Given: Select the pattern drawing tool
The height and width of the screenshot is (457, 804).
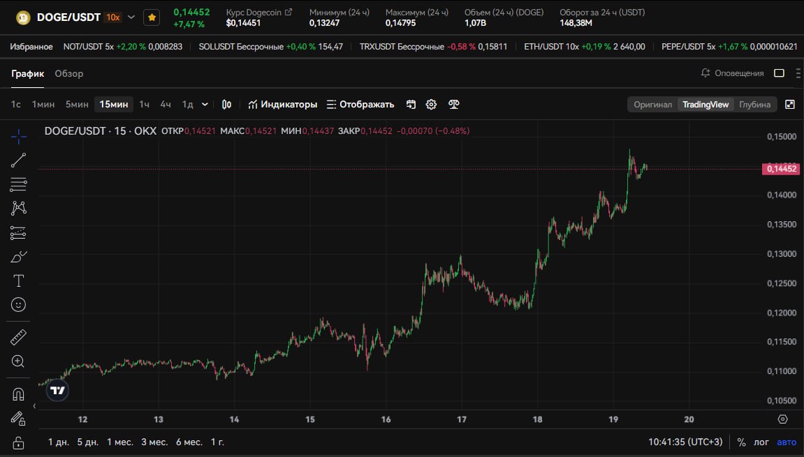Looking at the screenshot, I should (18, 208).
